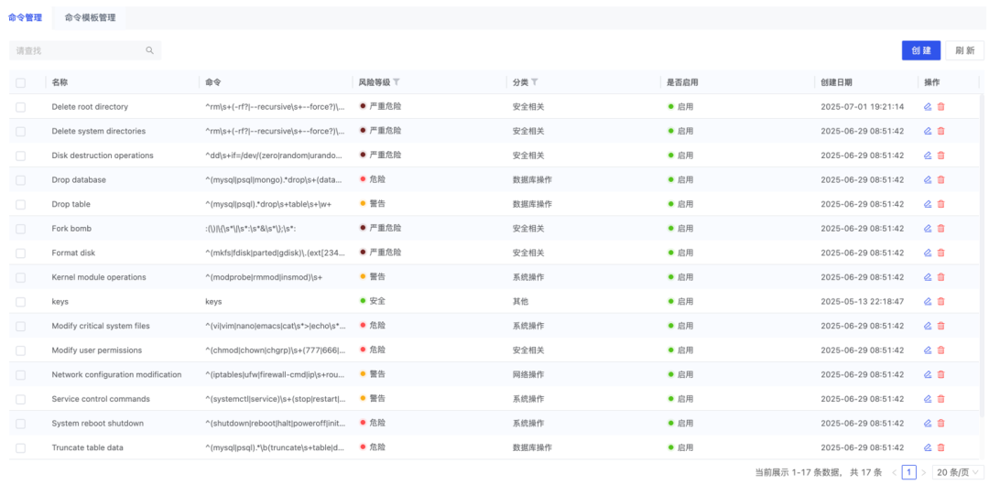Delete Disk destruction operations entry
The height and width of the screenshot is (484, 989).
(940, 155)
